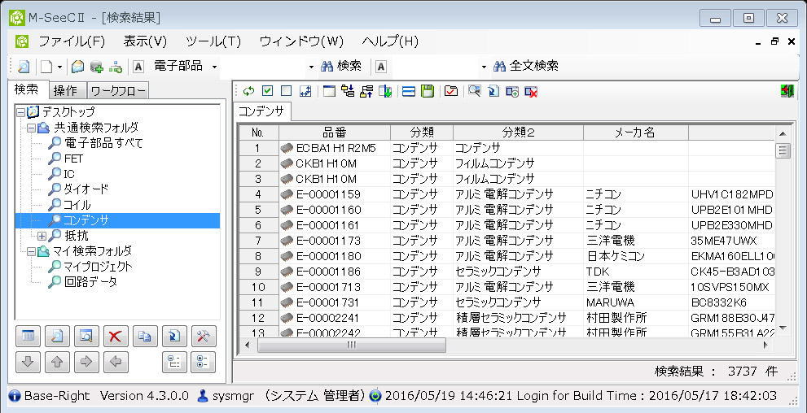Toggle the A button before 電子部品

pos(138,67)
